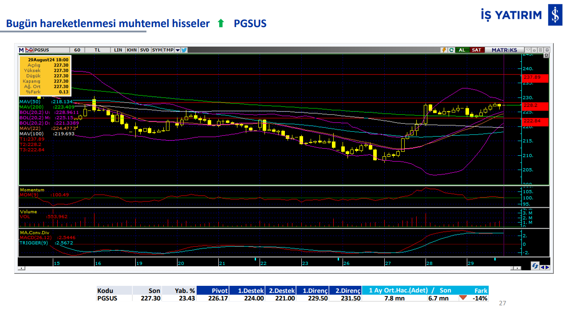Click the M menu icon in chart toolbar
This screenshot has height=312, width=564.
click(x=21, y=50)
